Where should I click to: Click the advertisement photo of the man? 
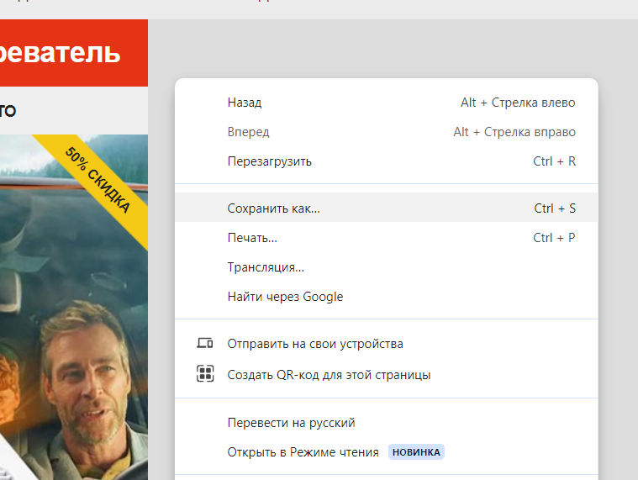coord(74,307)
